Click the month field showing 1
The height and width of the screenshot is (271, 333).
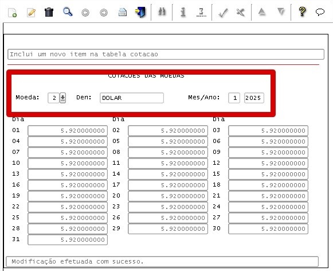[x=234, y=98]
